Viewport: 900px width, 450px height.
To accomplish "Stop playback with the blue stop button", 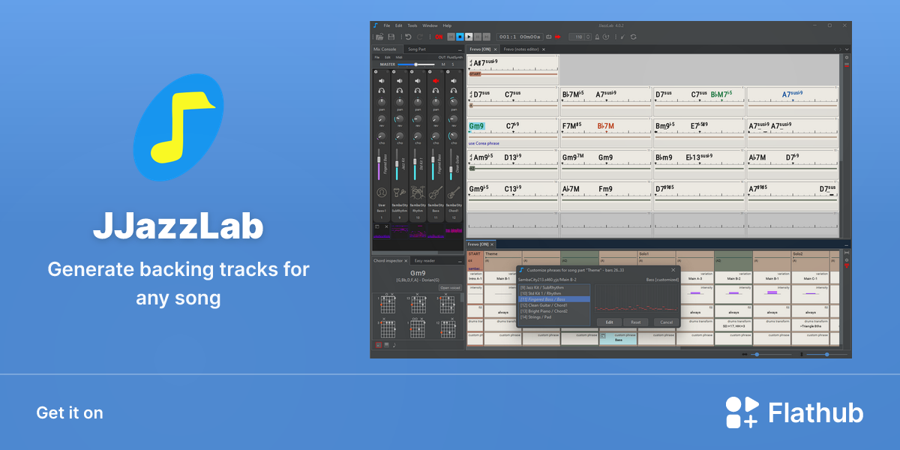I will [x=460, y=37].
